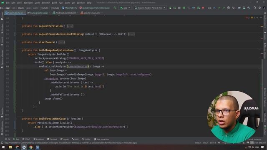Click the green Debug bug icon
This screenshot has height=150, width=267.
tap(184, 8)
